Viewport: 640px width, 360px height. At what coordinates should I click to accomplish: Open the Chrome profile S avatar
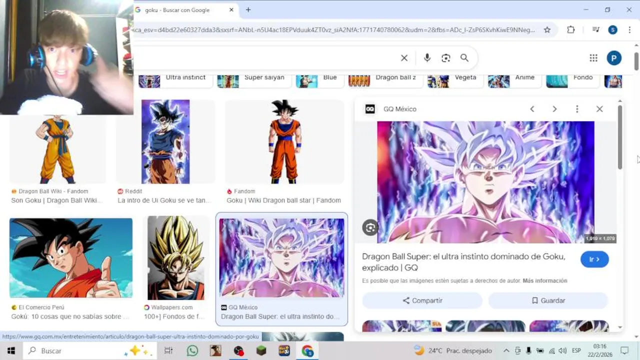(x=612, y=30)
